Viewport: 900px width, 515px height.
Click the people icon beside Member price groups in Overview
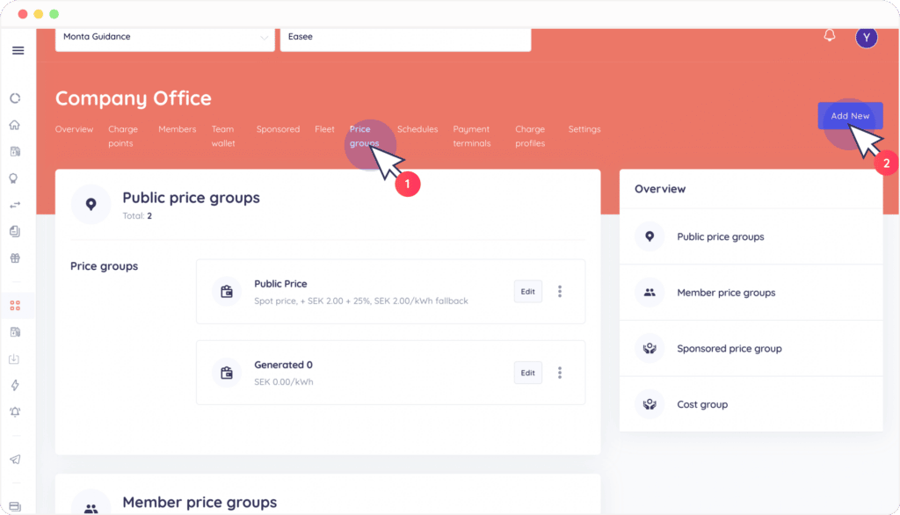click(x=650, y=293)
